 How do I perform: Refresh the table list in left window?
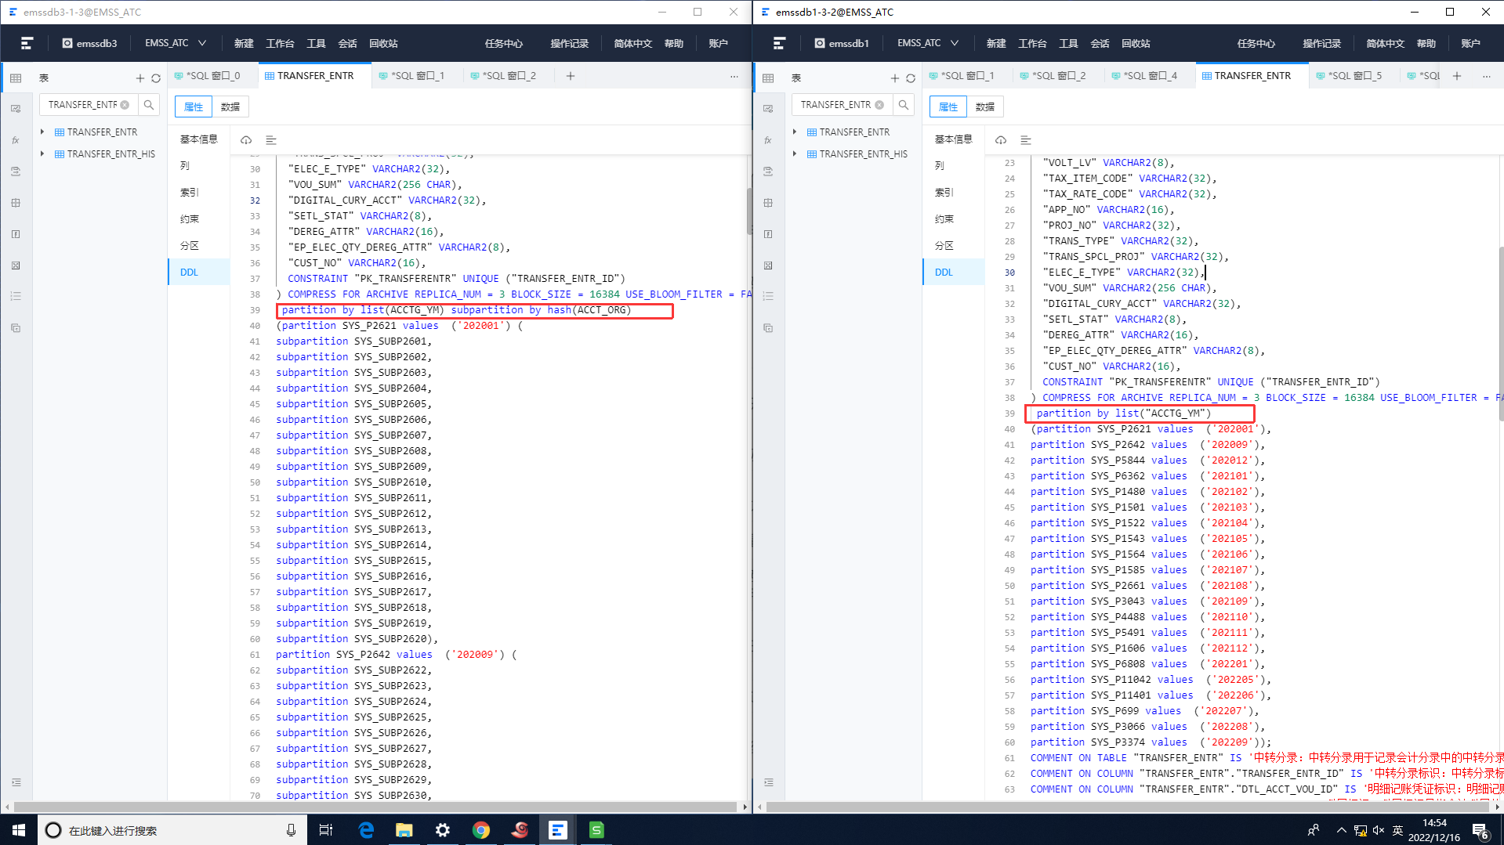coord(156,78)
